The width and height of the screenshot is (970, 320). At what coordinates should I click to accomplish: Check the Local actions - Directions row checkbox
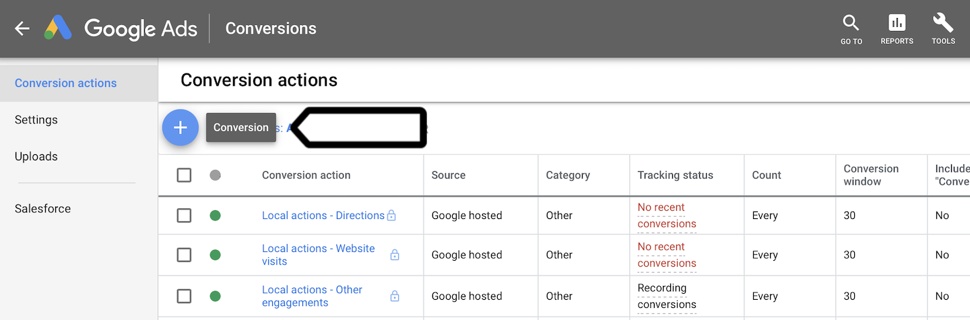point(184,216)
